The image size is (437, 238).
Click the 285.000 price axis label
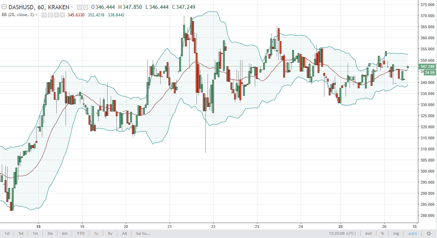[x=427, y=204]
